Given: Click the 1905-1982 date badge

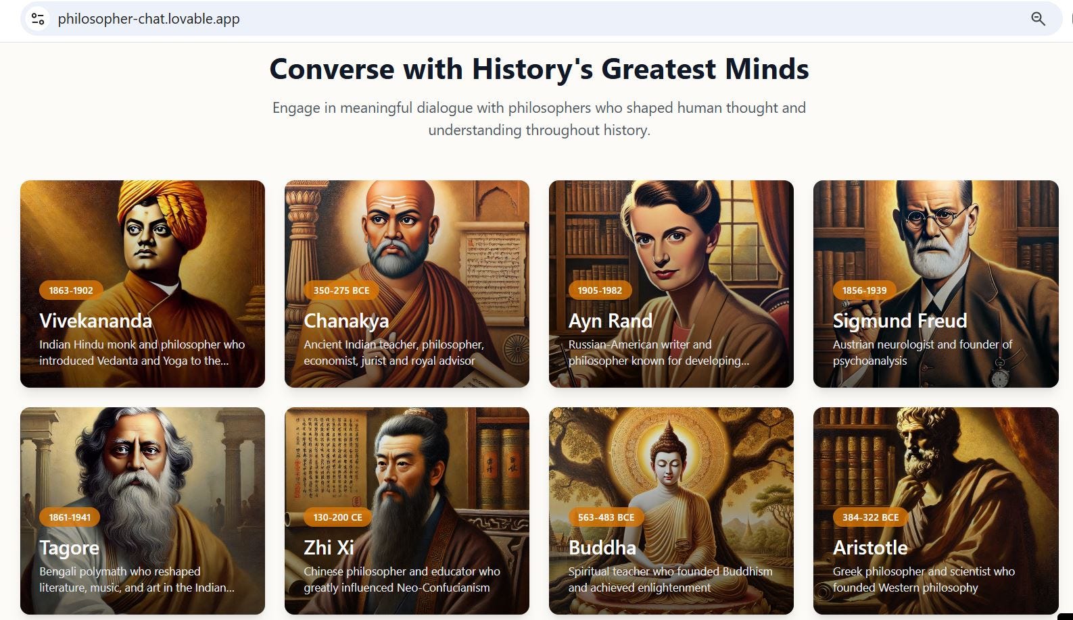Looking at the screenshot, I should tap(600, 290).
